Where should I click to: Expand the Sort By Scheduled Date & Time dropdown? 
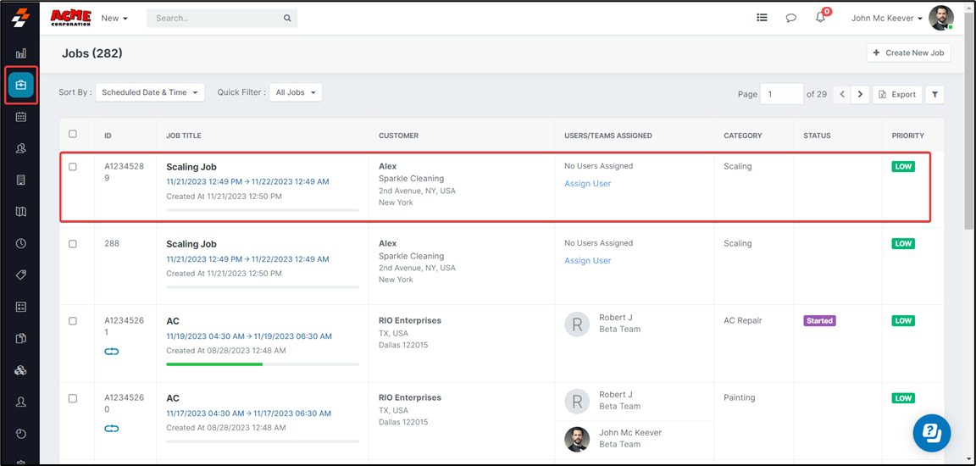149,92
